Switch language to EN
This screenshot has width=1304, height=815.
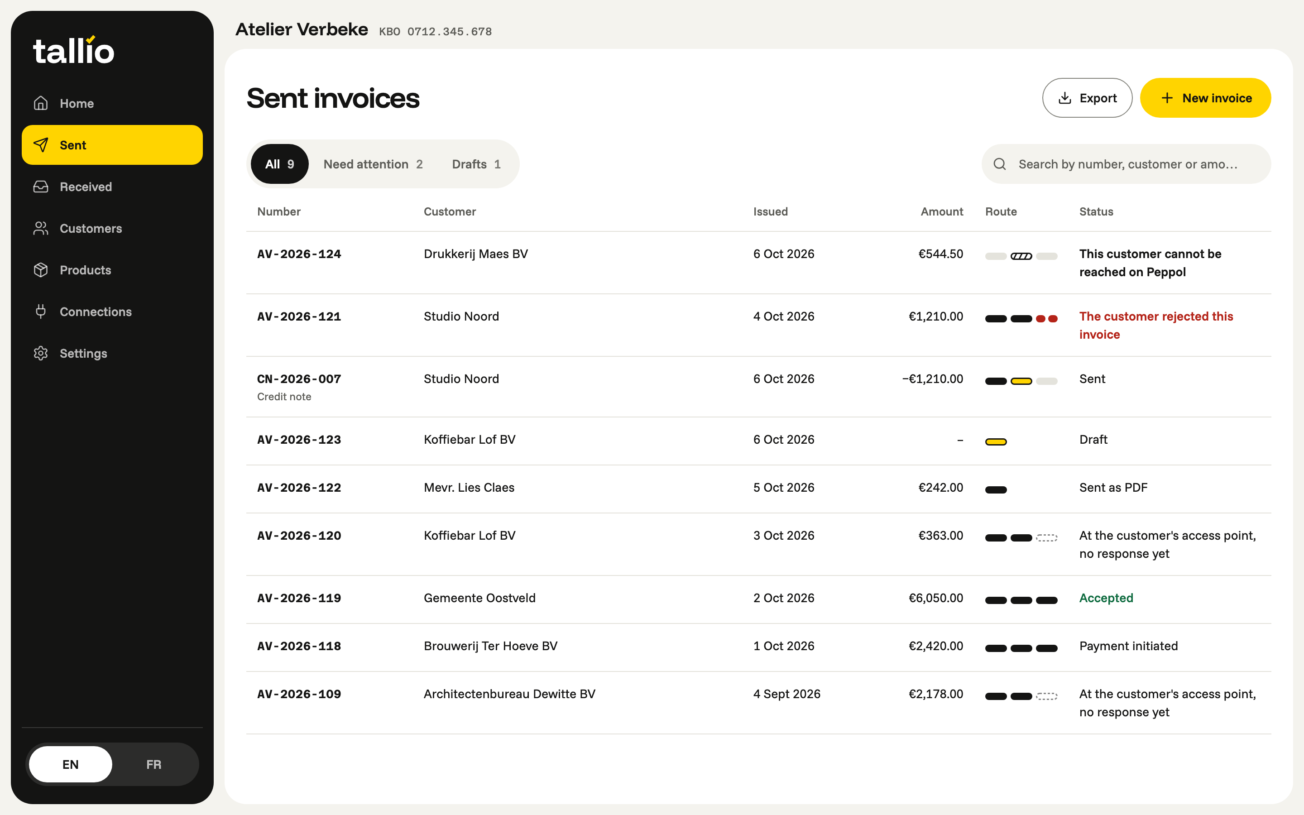[x=71, y=764]
